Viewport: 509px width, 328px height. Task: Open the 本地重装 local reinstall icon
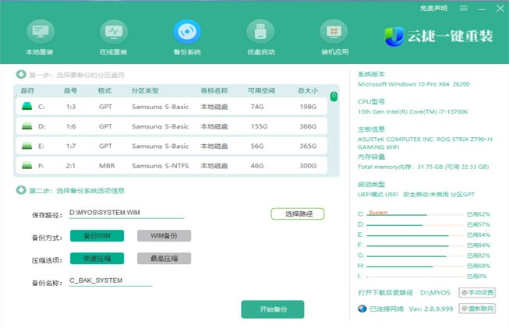[x=39, y=34]
